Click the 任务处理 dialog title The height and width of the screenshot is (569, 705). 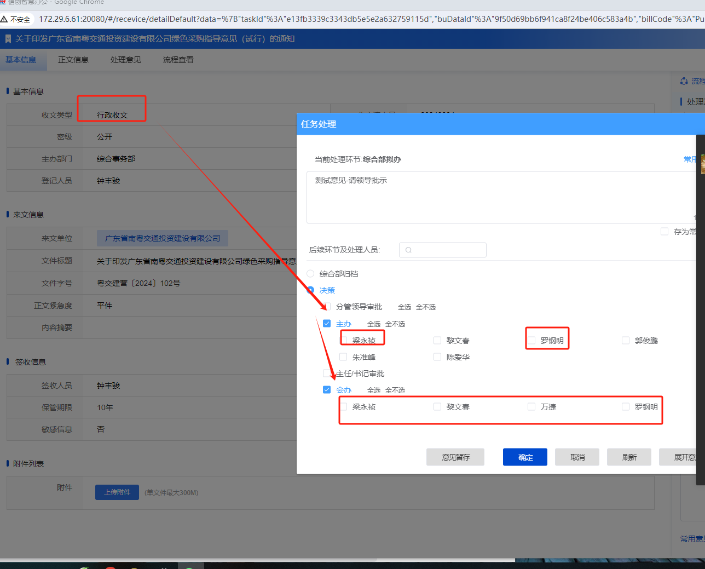(319, 124)
